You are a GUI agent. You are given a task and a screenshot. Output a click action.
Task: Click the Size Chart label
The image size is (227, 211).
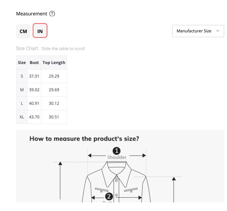[x=27, y=49]
